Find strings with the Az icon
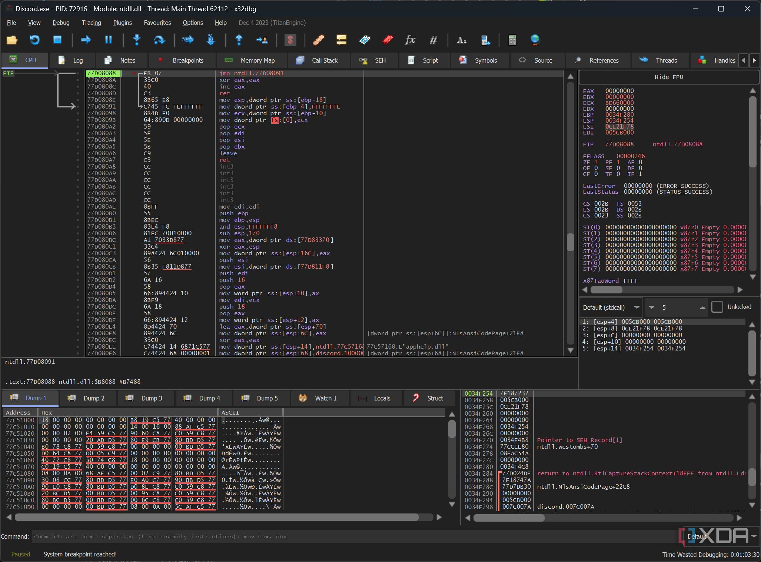The width and height of the screenshot is (761, 562). (x=462, y=40)
